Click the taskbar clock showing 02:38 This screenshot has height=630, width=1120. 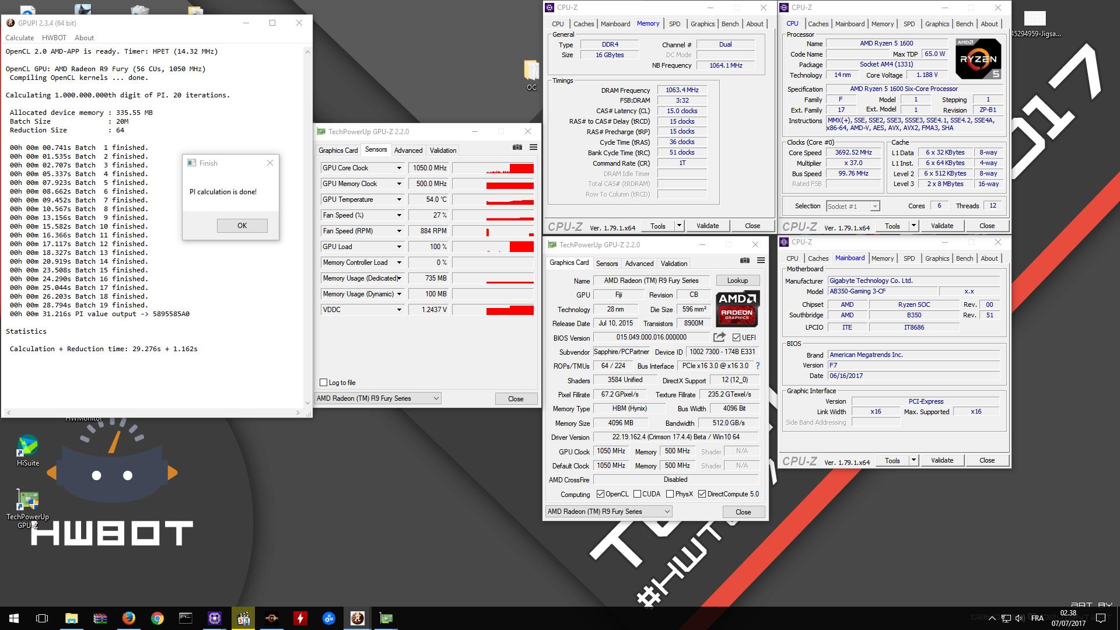click(1069, 618)
